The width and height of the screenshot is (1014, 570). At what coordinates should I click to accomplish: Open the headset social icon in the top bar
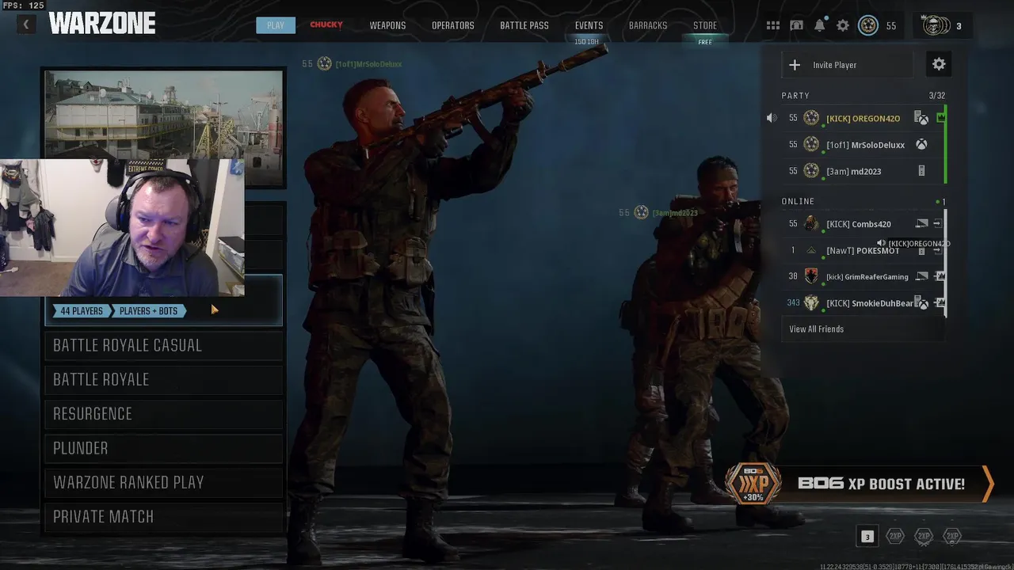[797, 25]
